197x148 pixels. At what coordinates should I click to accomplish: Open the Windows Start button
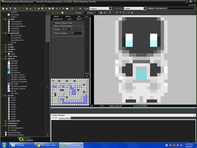tap(4, 145)
